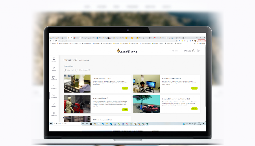This screenshot has height=146, width=255.
Task: Open the notification icon at taskbar end
Action: (203, 124)
